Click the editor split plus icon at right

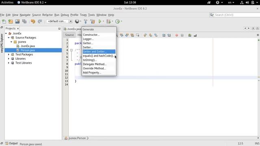click(x=258, y=35)
